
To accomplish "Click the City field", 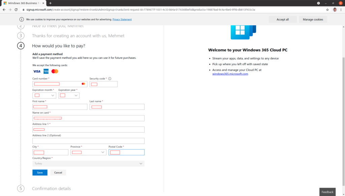I will [x=51, y=152].
